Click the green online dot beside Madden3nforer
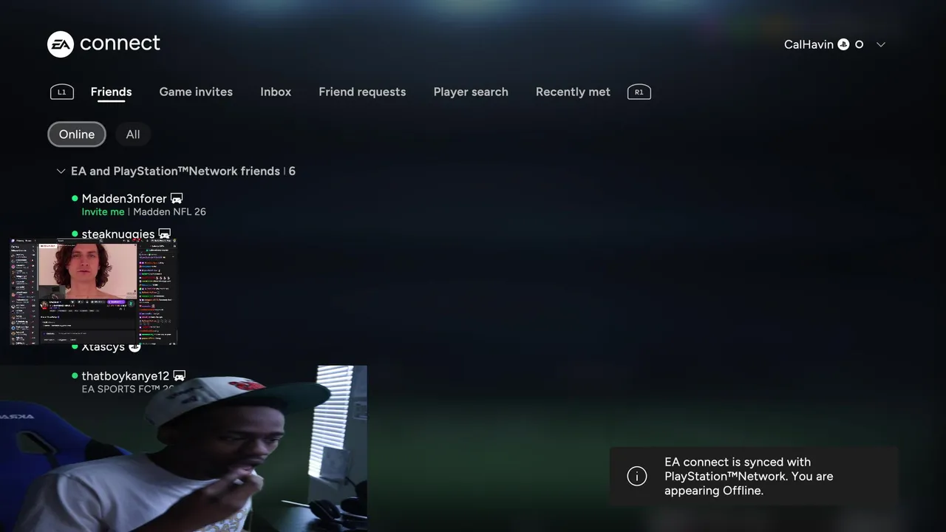Image resolution: width=946 pixels, height=532 pixels. pyautogui.click(x=75, y=198)
